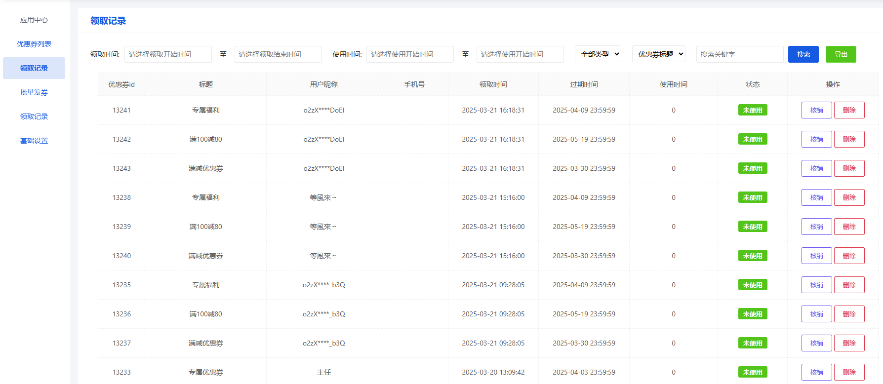Expand the 全部类型 type dropdown
Screen dimensions: 883x384
coord(598,54)
